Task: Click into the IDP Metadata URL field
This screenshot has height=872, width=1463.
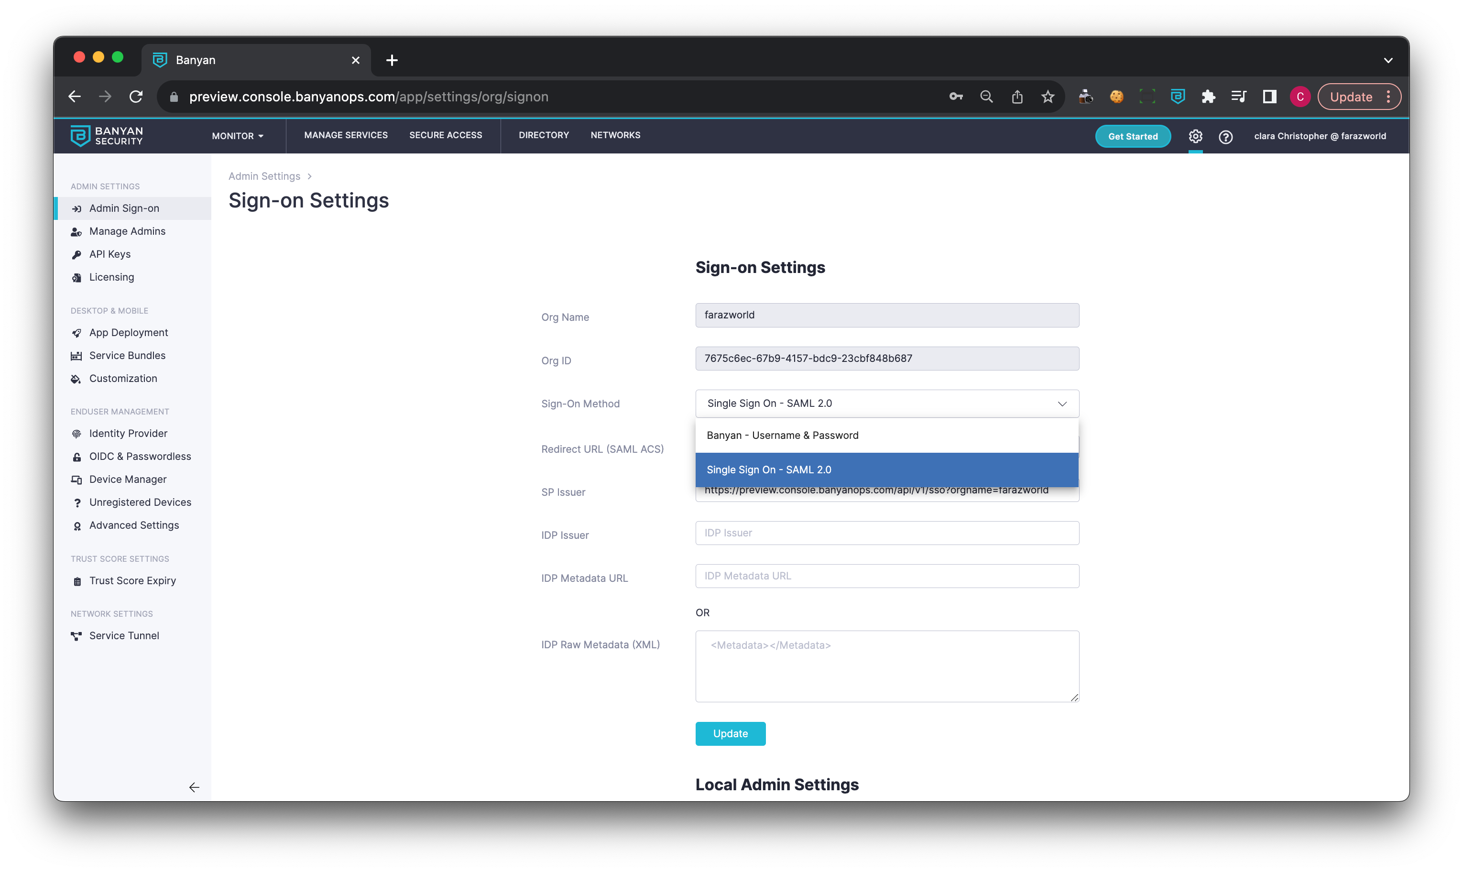Action: 886,576
